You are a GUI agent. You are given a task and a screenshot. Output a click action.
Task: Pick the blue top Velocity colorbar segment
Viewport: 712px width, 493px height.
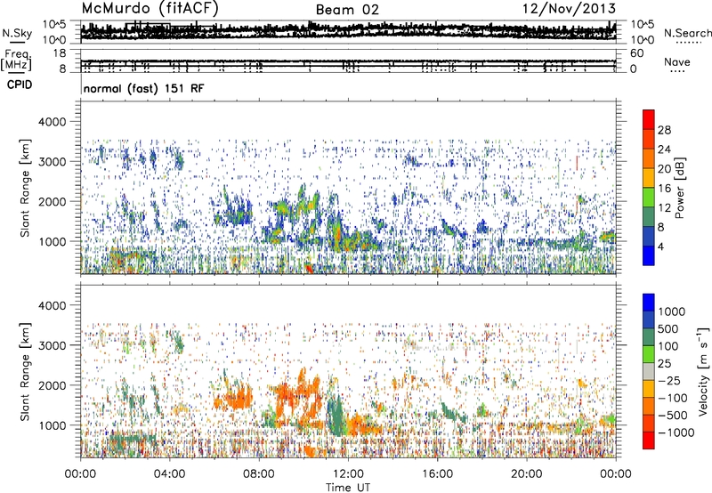649,303
